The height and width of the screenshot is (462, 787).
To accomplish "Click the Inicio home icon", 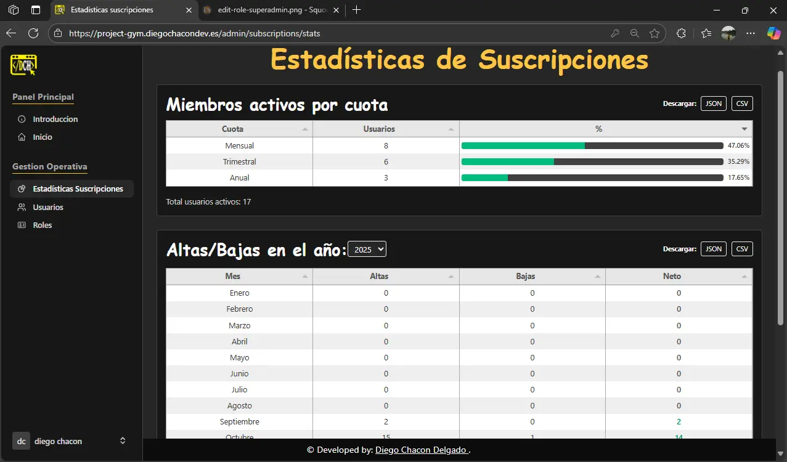I will click(x=21, y=137).
